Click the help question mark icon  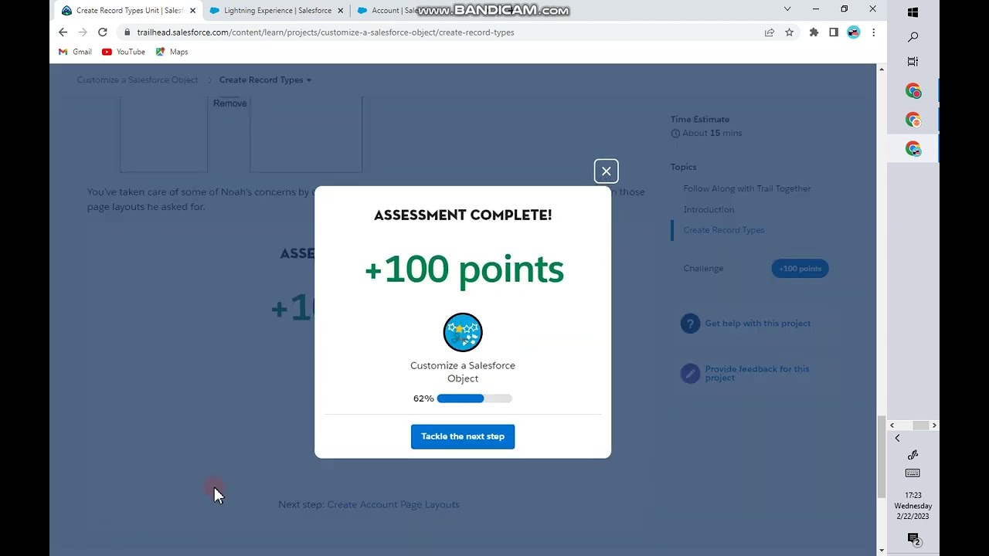(690, 324)
